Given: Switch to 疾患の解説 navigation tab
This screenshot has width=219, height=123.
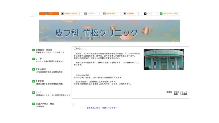Looking at the screenshot, I should (x=109, y=14).
